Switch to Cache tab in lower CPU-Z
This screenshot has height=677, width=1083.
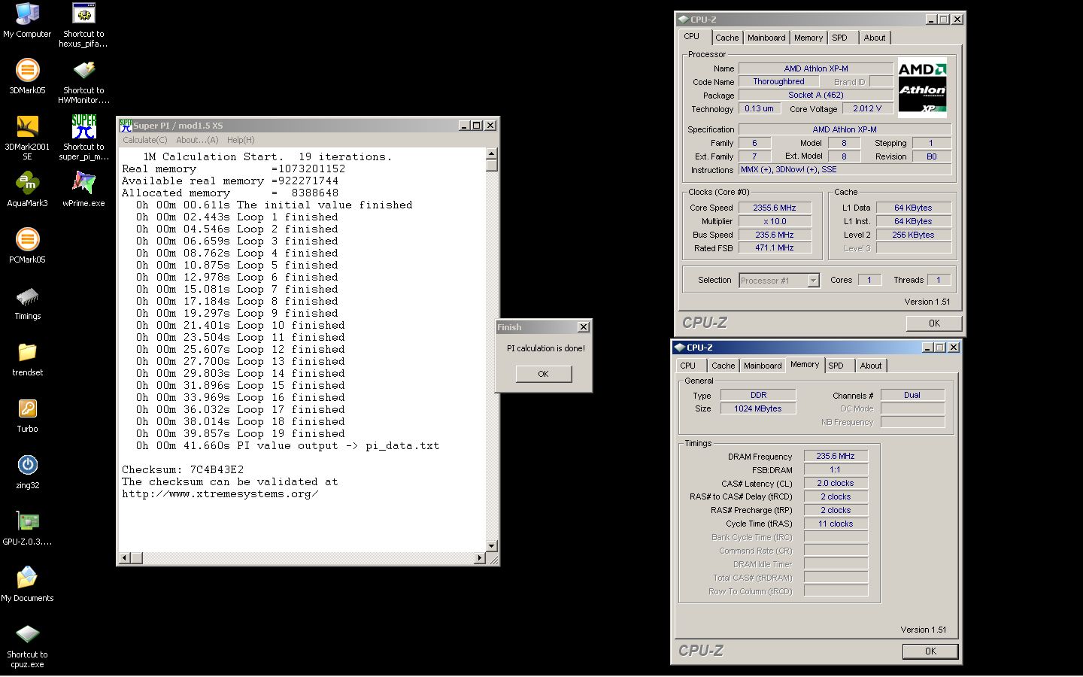(x=724, y=366)
